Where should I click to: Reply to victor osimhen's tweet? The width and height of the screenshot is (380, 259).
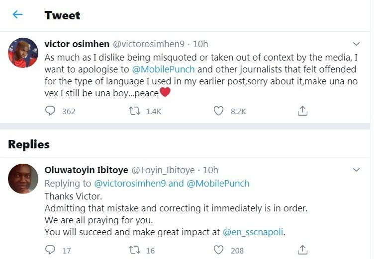(x=50, y=111)
